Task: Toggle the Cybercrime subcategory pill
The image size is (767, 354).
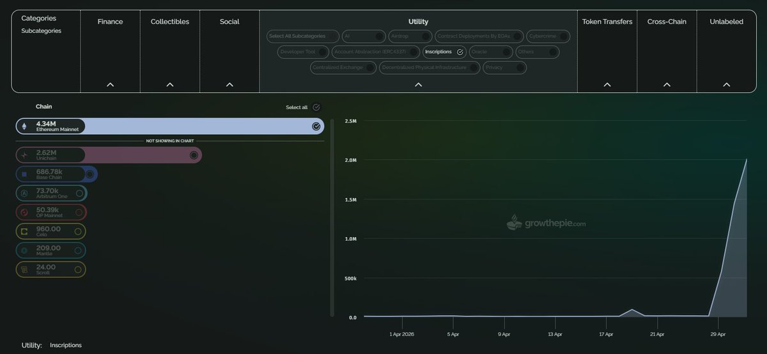Action: tap(548, 36)
